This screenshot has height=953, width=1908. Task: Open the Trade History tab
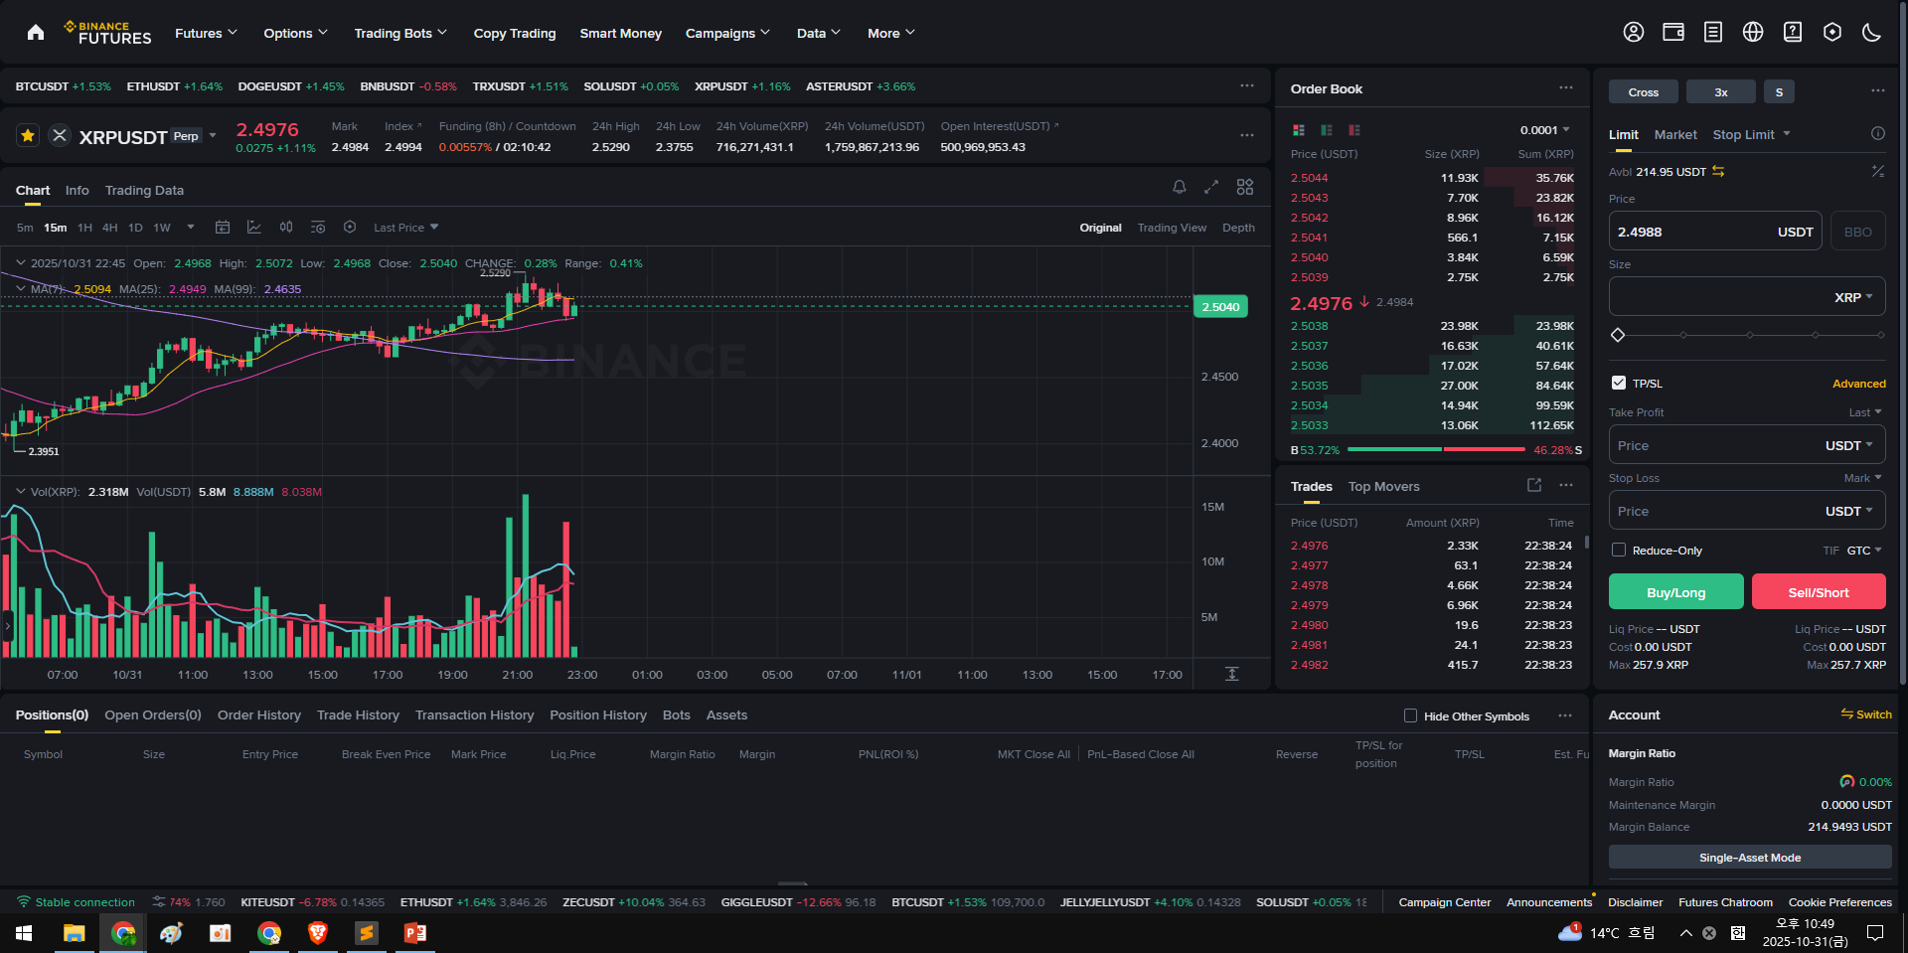pos(358,715)
